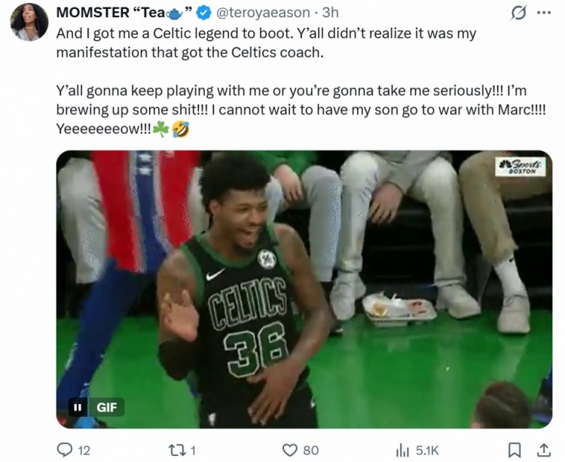Click the blue verified badge

pyautogui.click(x=203, y=13)
